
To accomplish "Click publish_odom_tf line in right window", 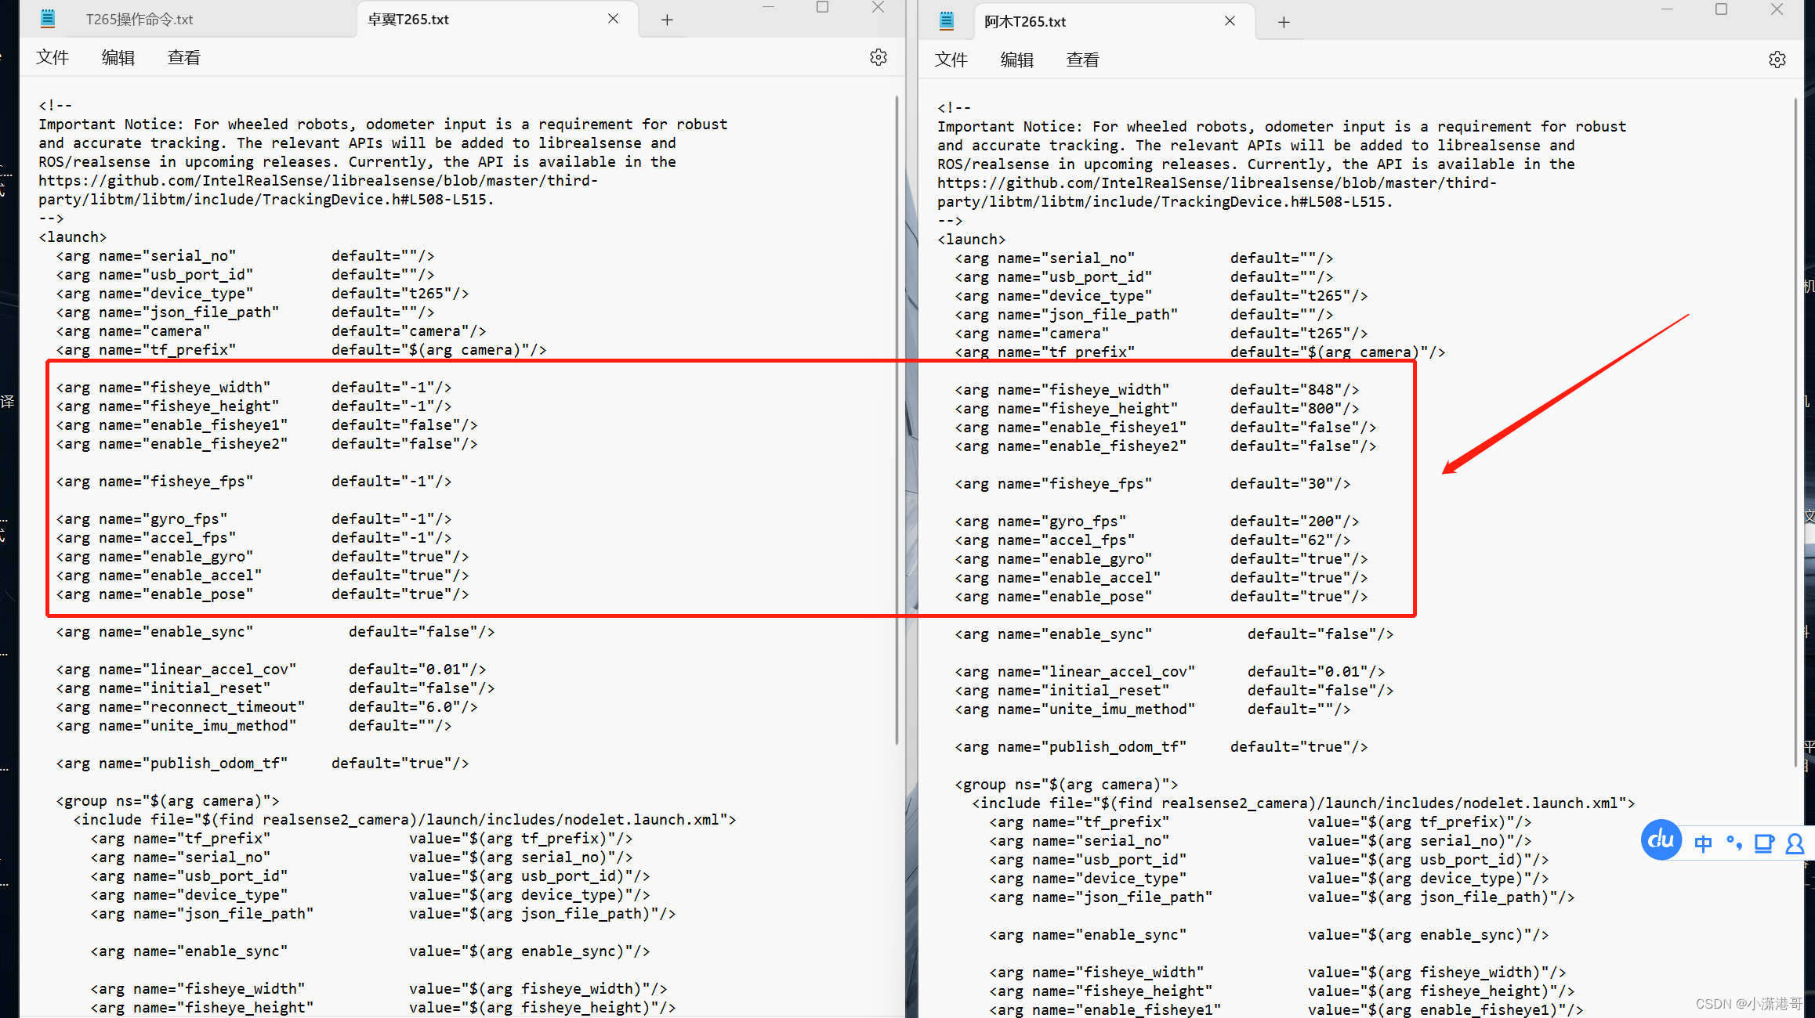I will point(1161,746).
